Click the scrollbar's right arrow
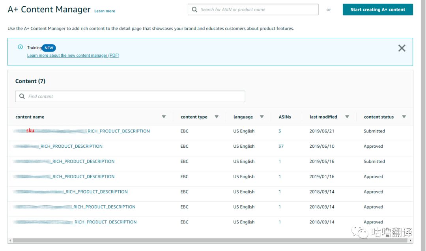This screenshot has height=251, width=426. (x=410, y=240)
